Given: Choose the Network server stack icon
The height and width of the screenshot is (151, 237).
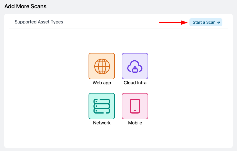Looking at the screenshot, I should pyautogui.click(x=102, y=106).
